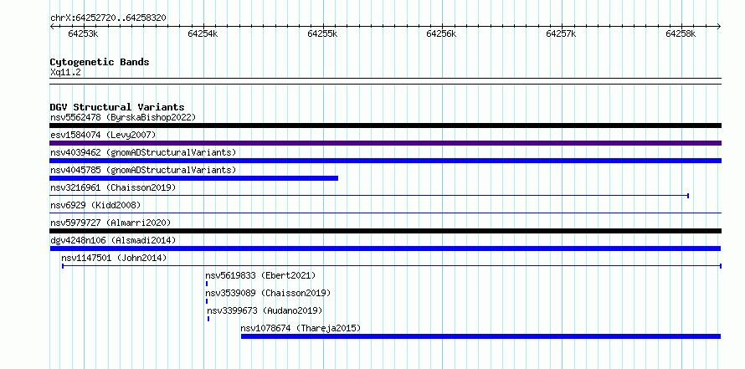The image size is (745, 369).
Task: Click the nsv4039462 (gnomADStructuralVariants) label
Action: click(x=143, y=152)
